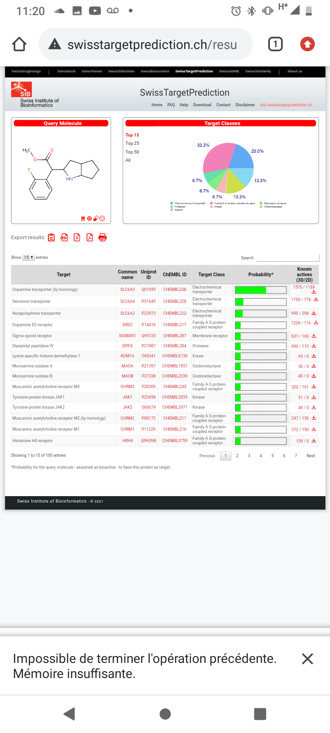
Task: Download known actives for the Dopamine D2 receptor row
Action: pos(316,323)
